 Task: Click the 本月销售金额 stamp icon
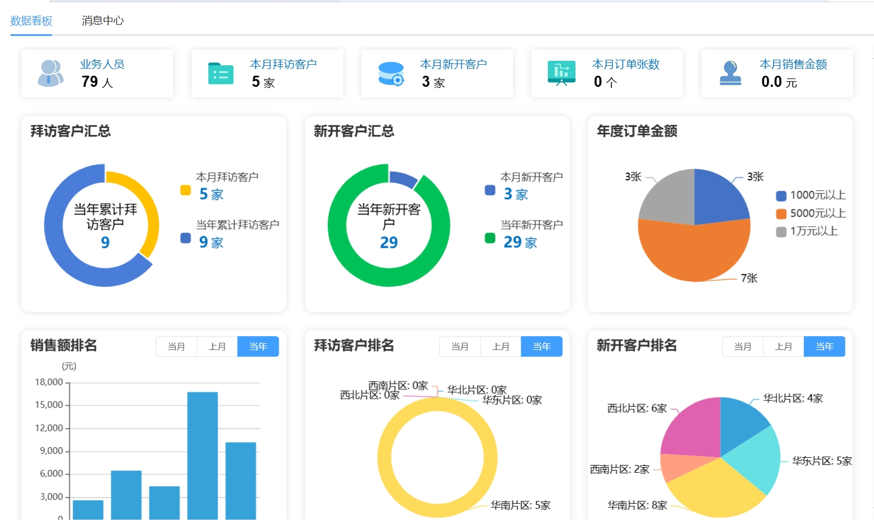[730, 73]
